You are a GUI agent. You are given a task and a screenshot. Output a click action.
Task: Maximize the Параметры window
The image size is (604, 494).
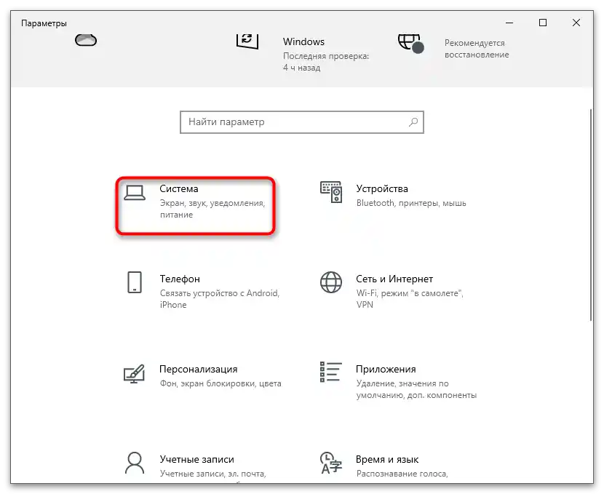(x=543, y=23)
